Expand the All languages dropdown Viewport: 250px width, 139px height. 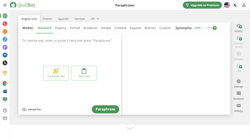tap(95, 19)
